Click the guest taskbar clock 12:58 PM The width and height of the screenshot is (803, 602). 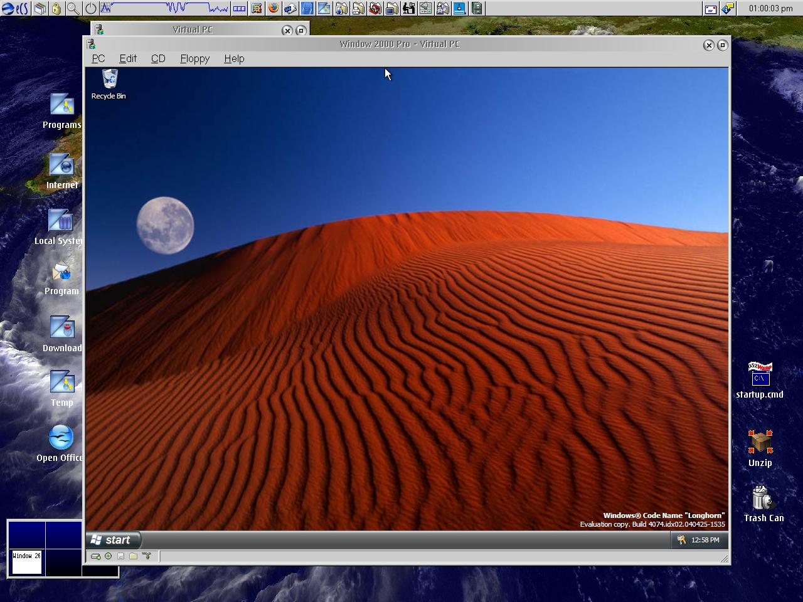(705, 540)
